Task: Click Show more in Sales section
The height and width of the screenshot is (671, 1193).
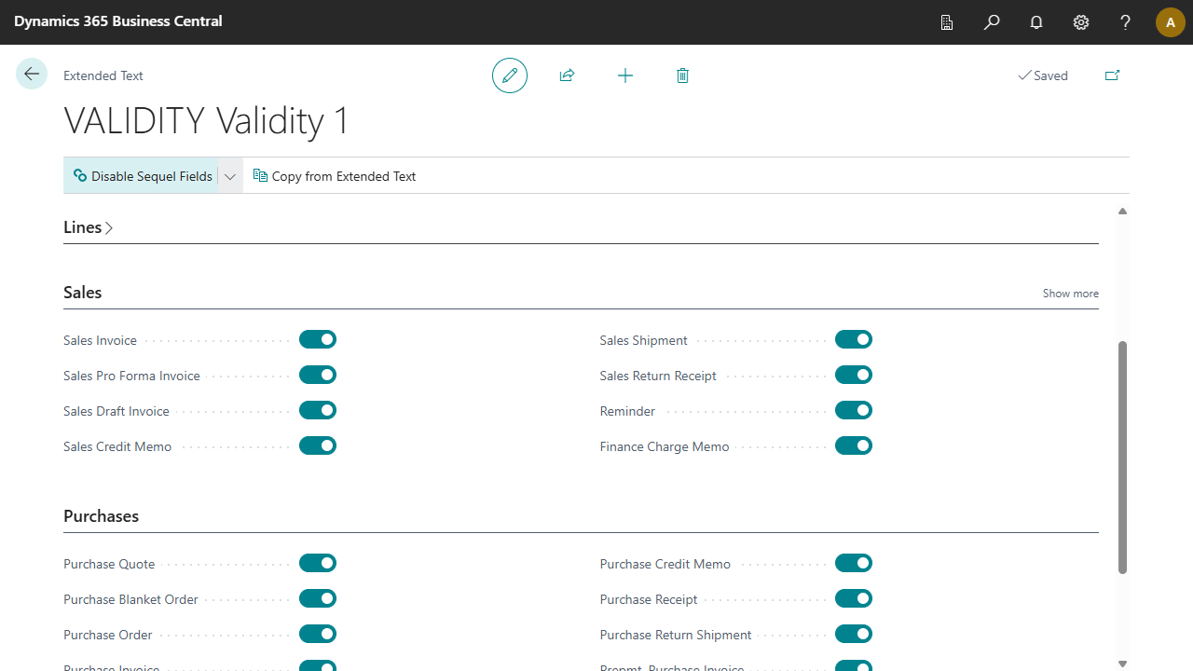Action: click(x=1070, y=294)
